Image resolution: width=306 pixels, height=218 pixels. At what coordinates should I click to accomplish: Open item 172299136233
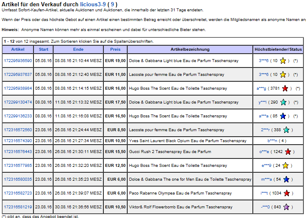[x=18, y=116]
